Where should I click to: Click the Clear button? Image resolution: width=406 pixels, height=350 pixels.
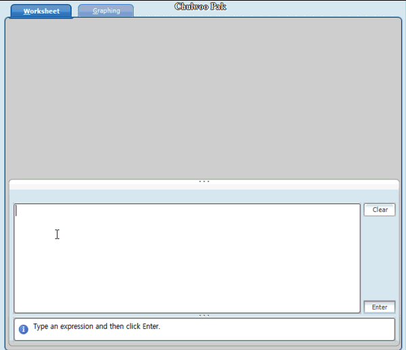click(380, 210)
